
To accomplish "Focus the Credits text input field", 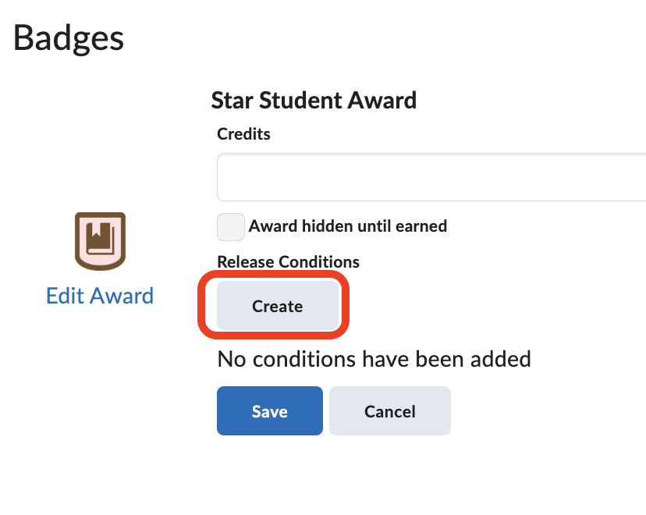I will coord(431,177).
